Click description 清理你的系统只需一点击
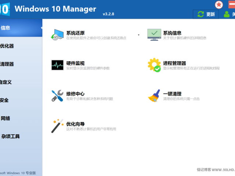The height and width of the screenshot is (176, 235). coord(181,99)
